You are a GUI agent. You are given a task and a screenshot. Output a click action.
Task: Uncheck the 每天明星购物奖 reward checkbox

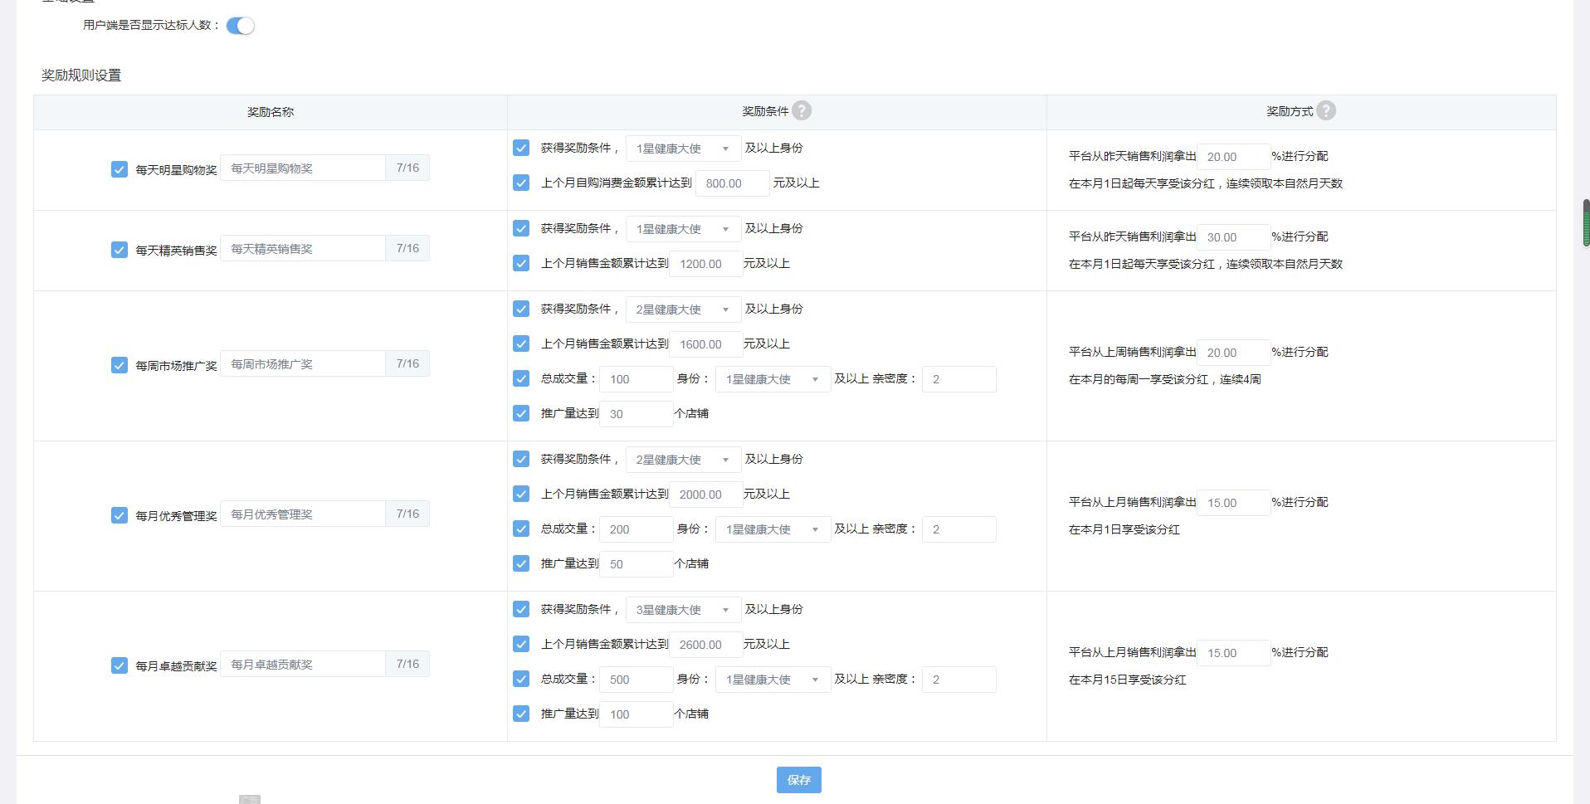pos(119,169)
